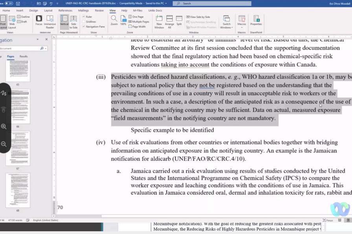The width and height of the screenshot is (352, 234).
Task: Click English (United States) language in status bar
Action: click(x=46, y=220)
